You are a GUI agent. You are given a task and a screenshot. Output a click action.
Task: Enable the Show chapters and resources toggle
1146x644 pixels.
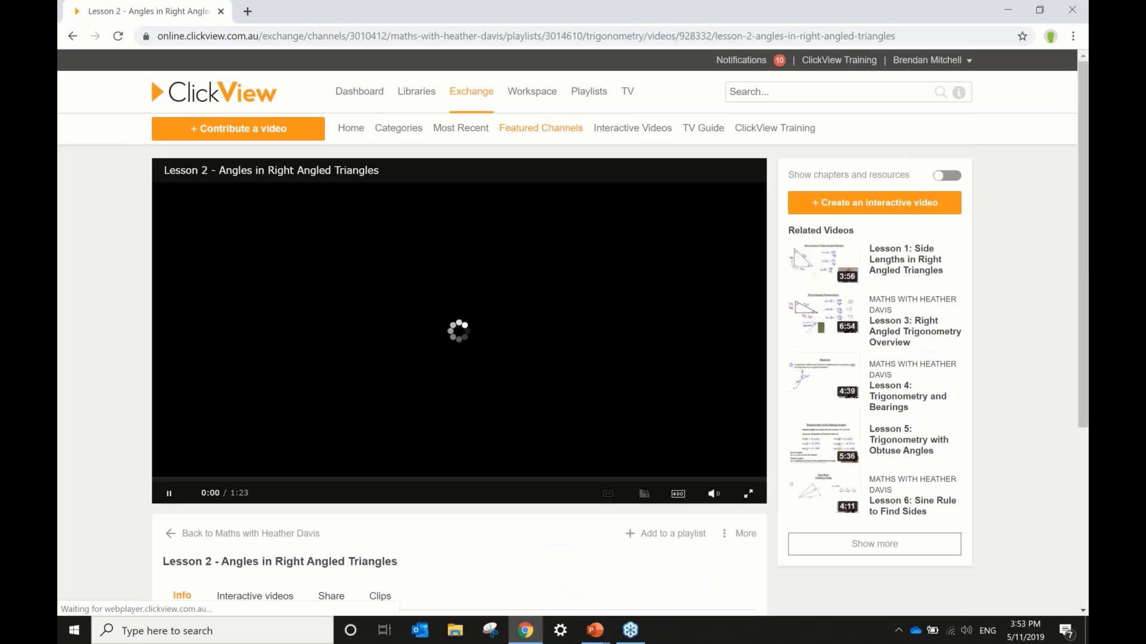pos(947,175)
